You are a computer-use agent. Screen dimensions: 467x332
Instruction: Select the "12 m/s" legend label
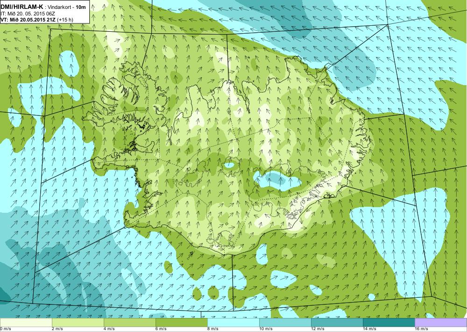coord(318,329)
